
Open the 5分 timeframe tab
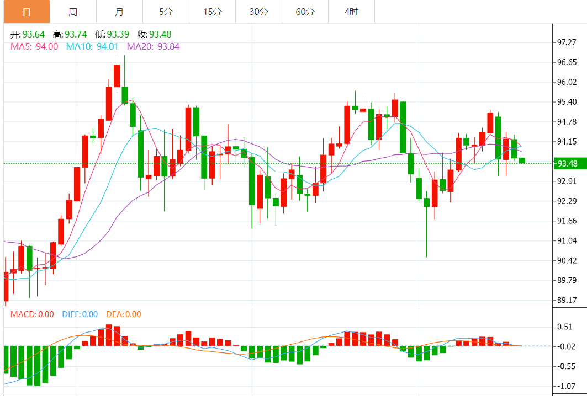[166, 12]
